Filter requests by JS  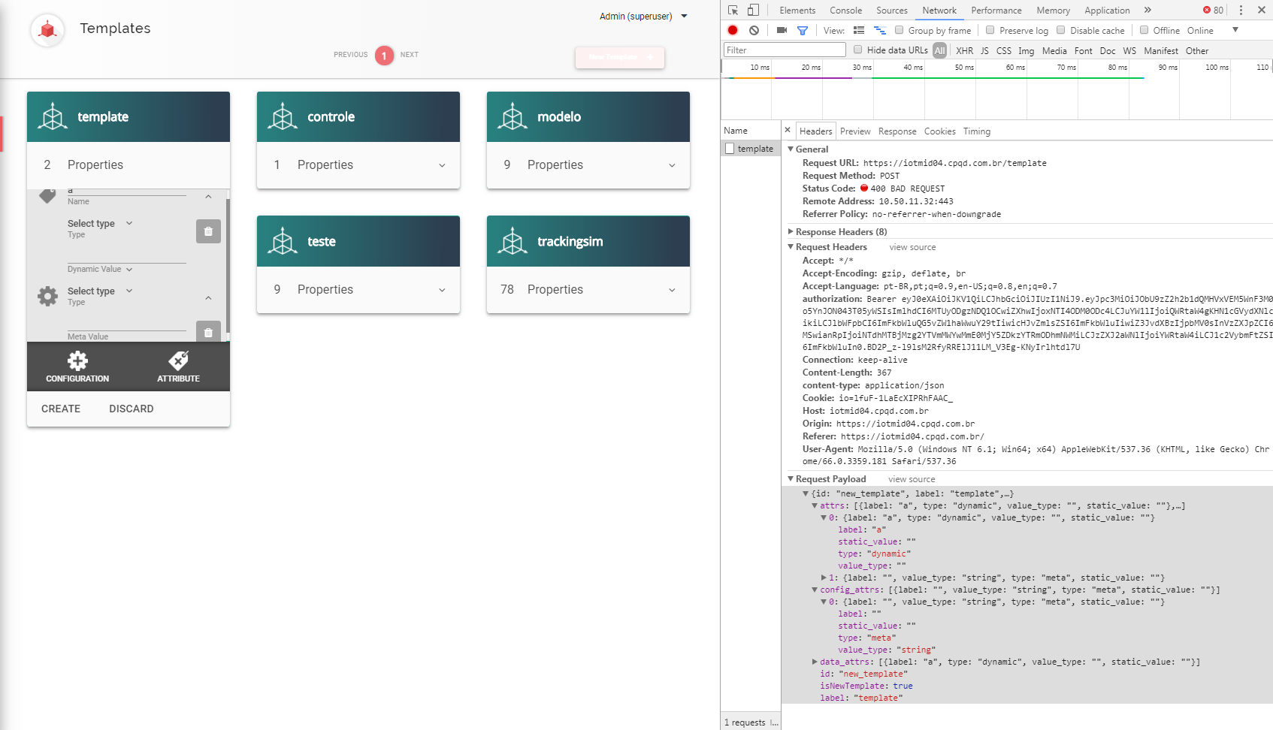984,50
